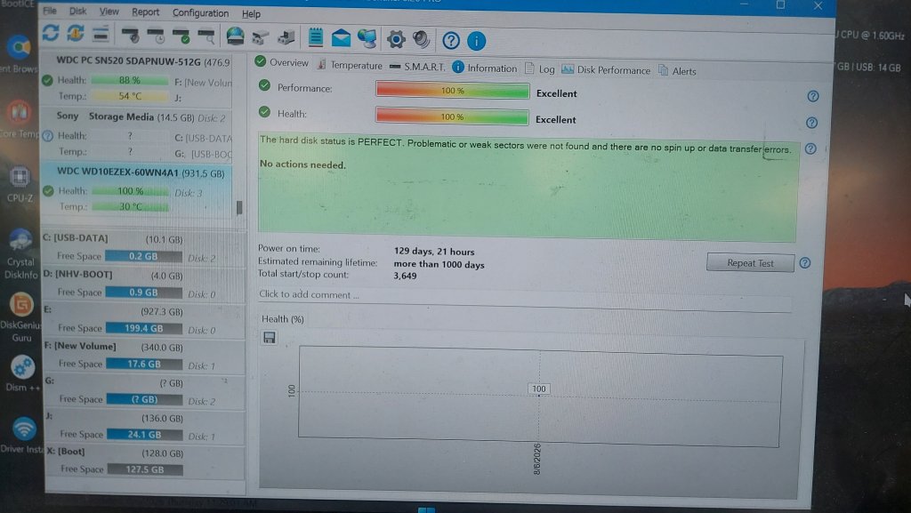911x513 pixels.
Task: Switch to the Alerts tab
Action: point(677,71)
